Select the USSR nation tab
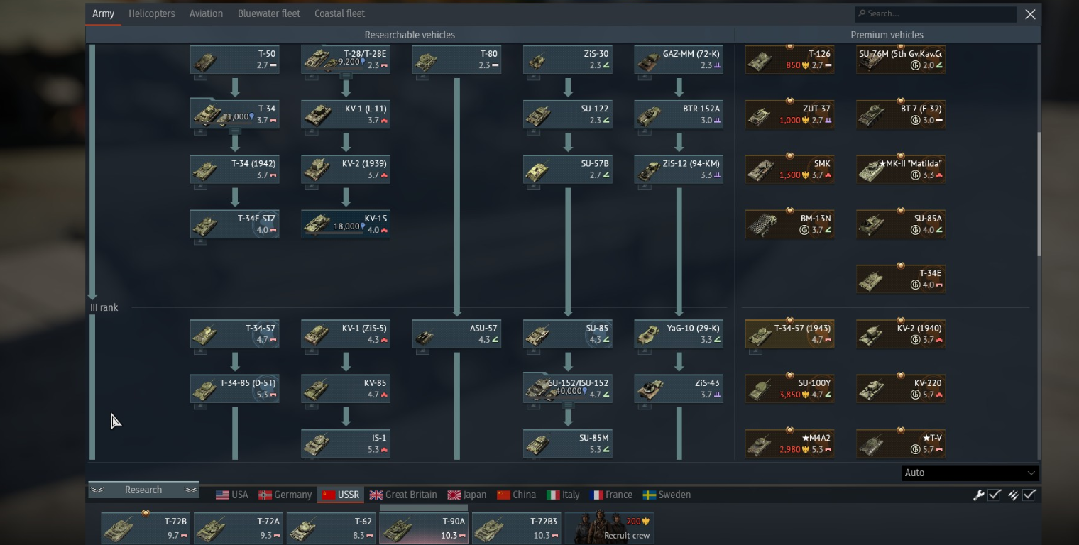Image resolution: width=1079 pixels, height=545 pixels. (x=340, y=495)
